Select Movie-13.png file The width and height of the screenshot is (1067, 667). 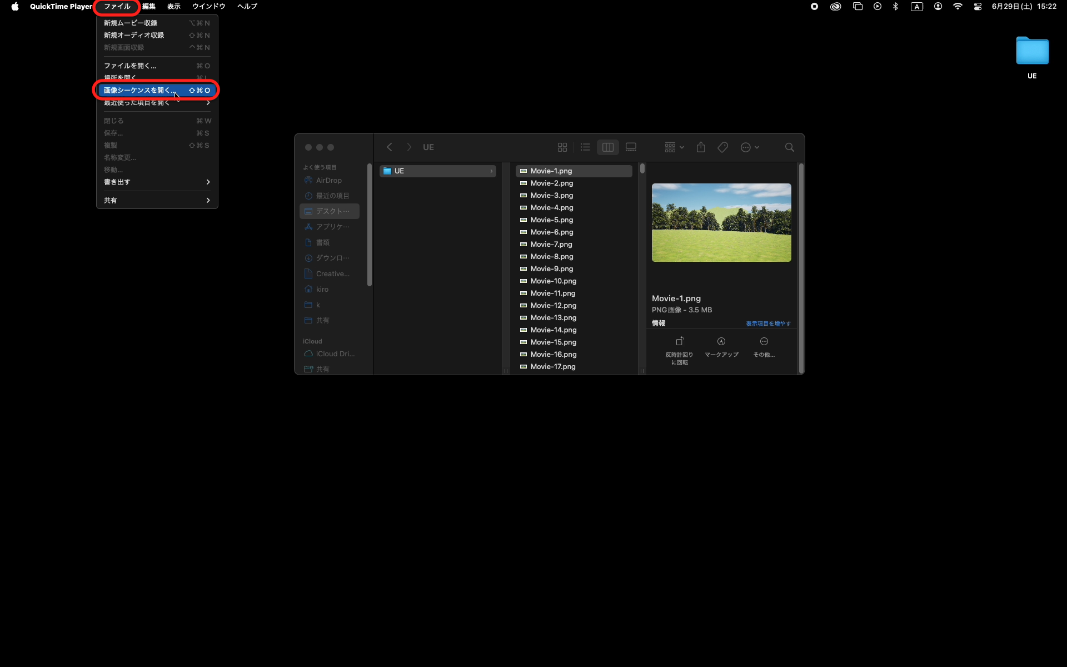(574, 317)
